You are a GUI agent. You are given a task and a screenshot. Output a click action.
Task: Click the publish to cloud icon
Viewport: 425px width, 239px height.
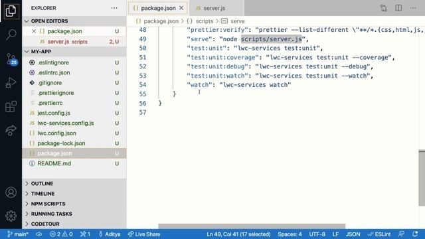click(39, 234)
